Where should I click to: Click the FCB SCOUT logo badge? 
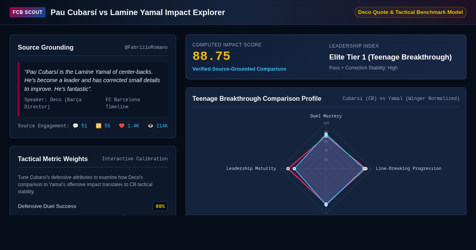click(x=27, y=12)
